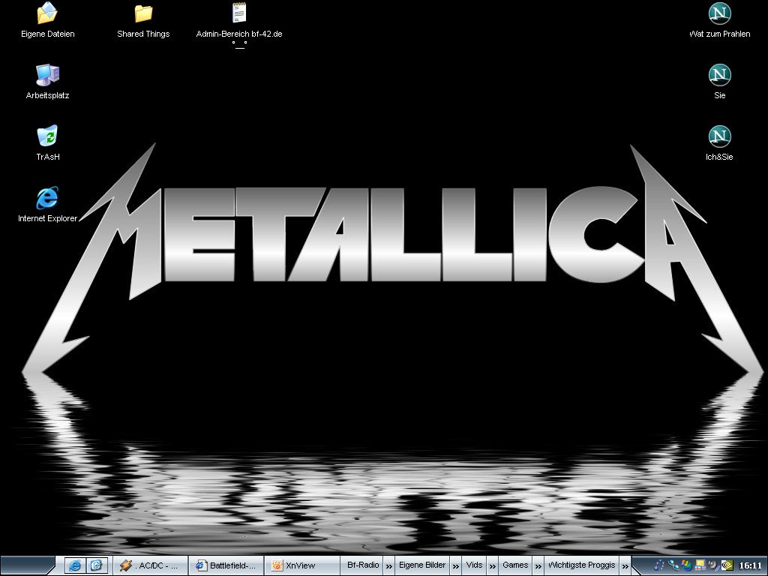768x576 pixels.
Task: Click Internet Explorer quick launch icon
Action: [75, 565]
